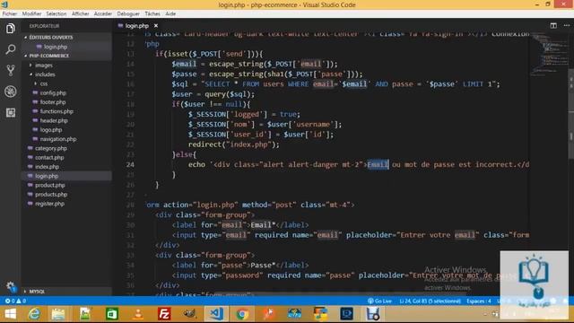Viewport: 574px width, 323px height.
Task: Switch to Visual Studio Code taskbar icon
Action: pos(216,314)
